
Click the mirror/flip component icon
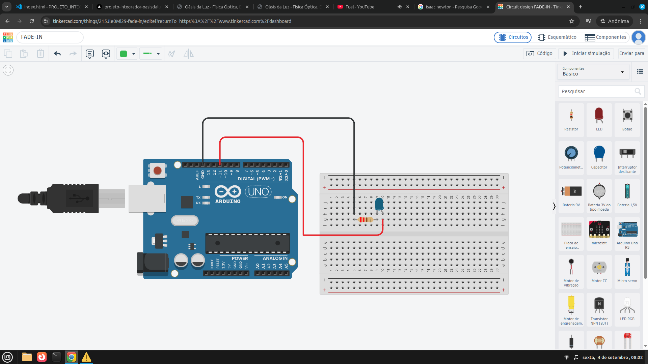tap(189, 54)
